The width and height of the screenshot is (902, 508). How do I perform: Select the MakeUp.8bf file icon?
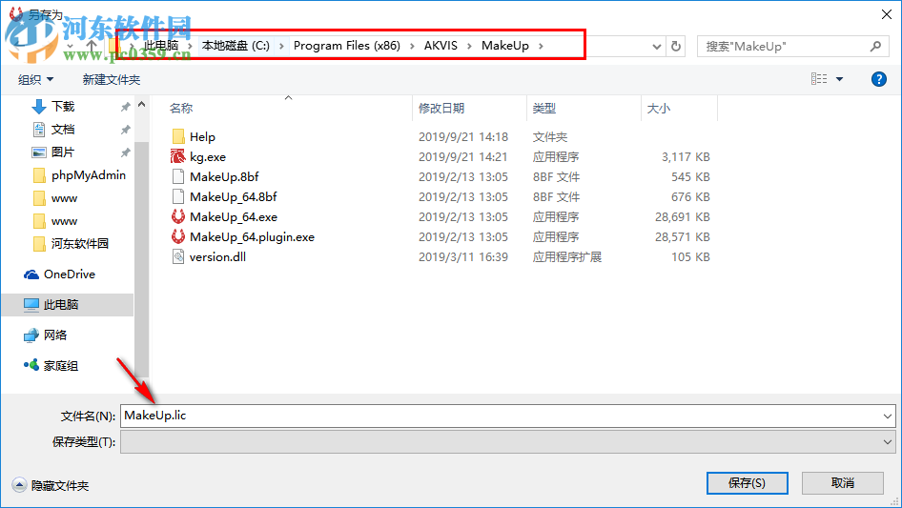click(178, 176)
